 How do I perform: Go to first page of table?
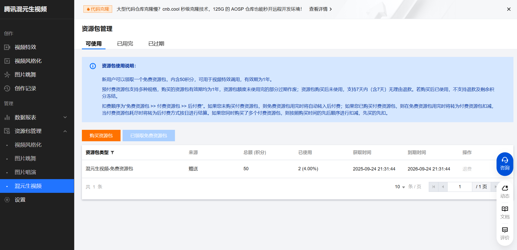click(434, 187)
